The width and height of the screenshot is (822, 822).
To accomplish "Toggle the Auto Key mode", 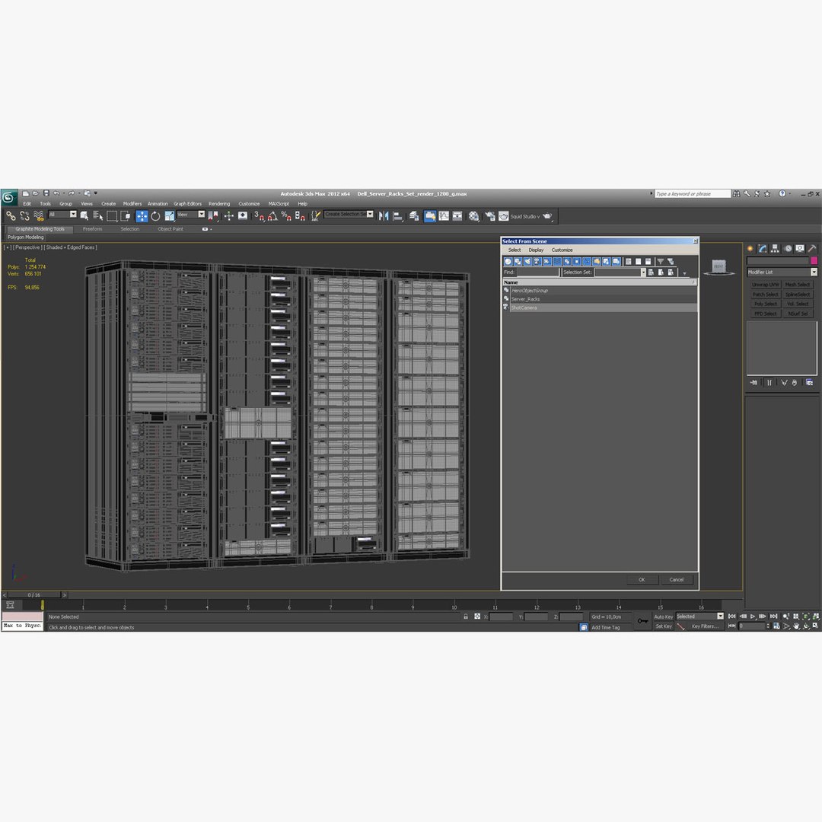I will (663, 616).
